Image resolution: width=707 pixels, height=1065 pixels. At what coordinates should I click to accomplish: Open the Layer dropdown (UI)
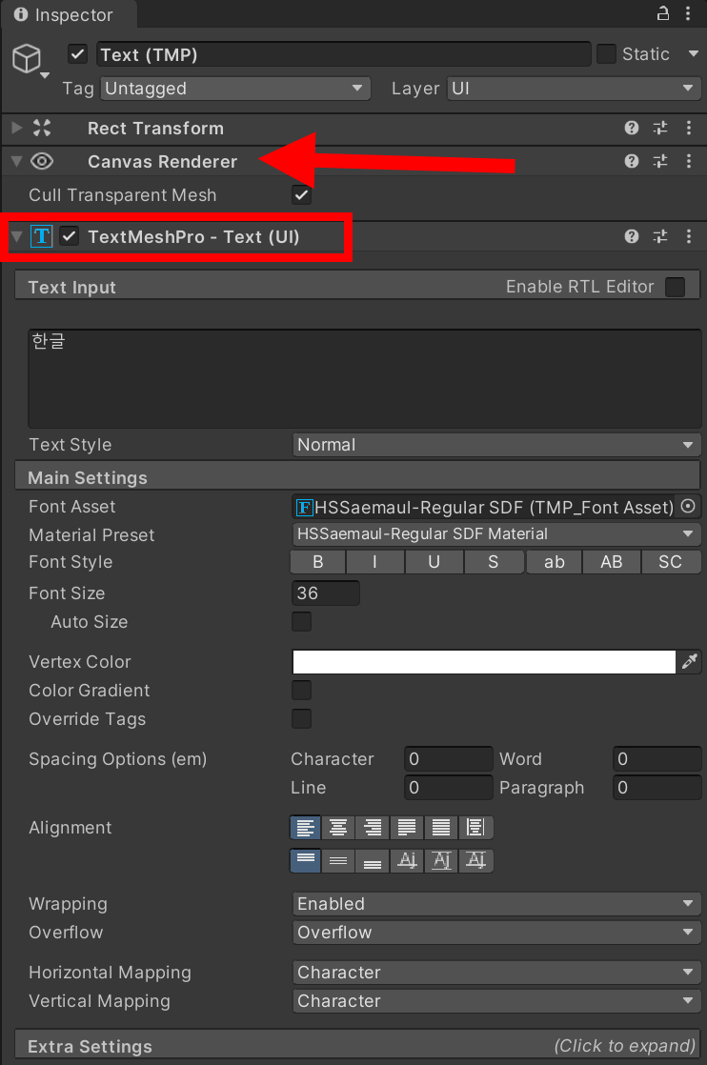574,89
